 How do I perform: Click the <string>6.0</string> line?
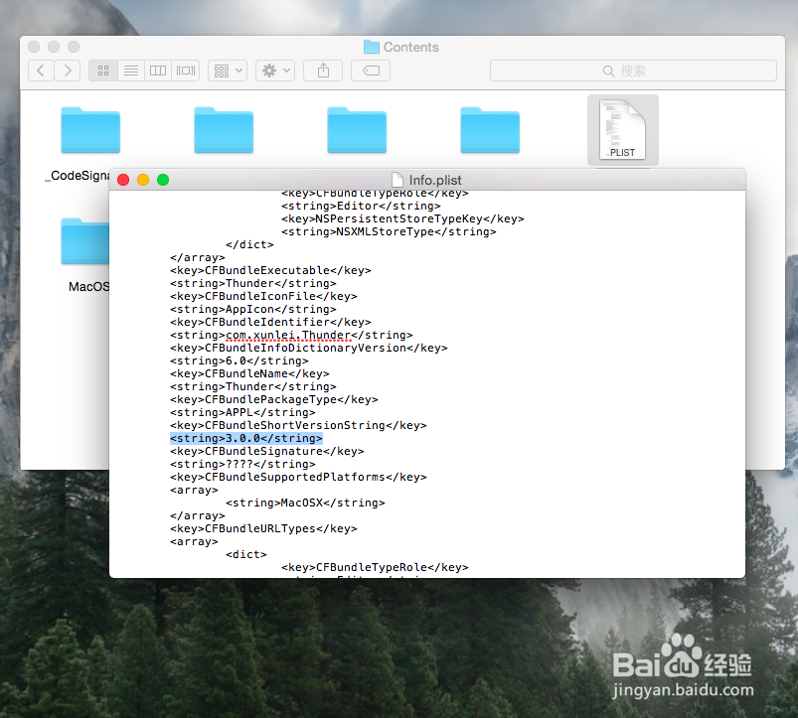[239, 361]
